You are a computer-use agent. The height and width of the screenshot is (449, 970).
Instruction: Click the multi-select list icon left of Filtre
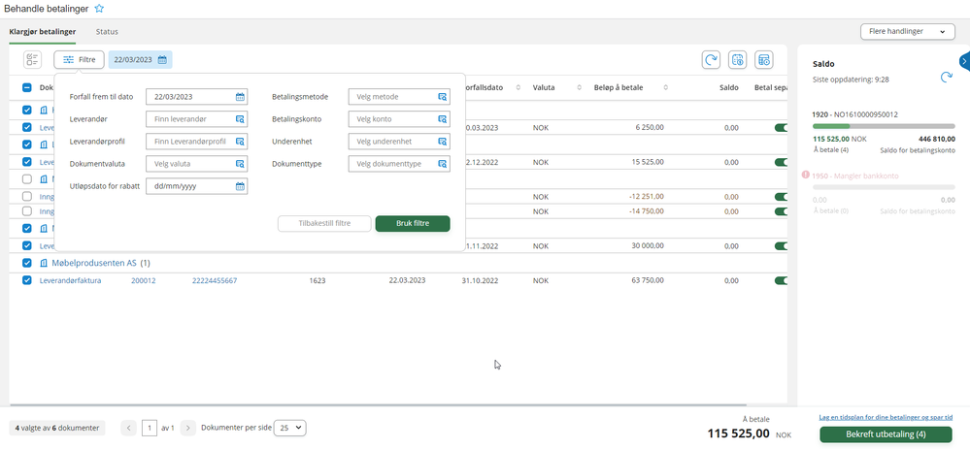click(32, 60)
